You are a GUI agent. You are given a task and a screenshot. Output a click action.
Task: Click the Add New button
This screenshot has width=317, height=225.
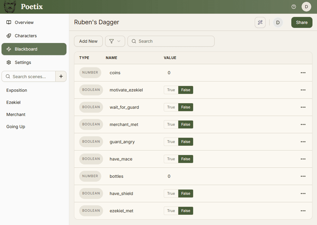88,41
